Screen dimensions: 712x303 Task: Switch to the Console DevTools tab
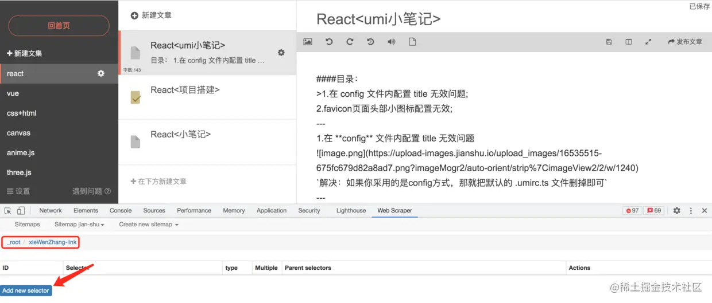pyautogui.click(x=121, y=210)
